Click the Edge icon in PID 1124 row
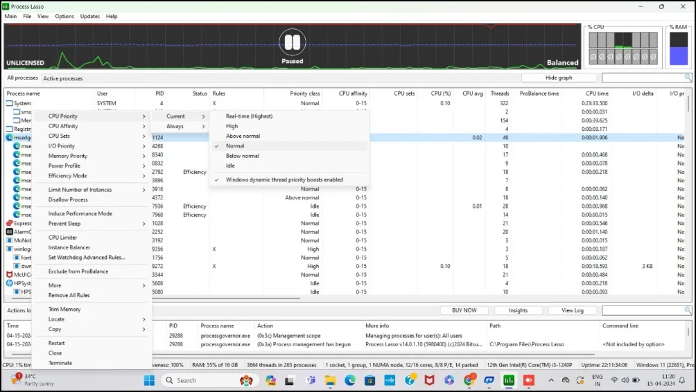696x392 pixels. coord(9,137)
